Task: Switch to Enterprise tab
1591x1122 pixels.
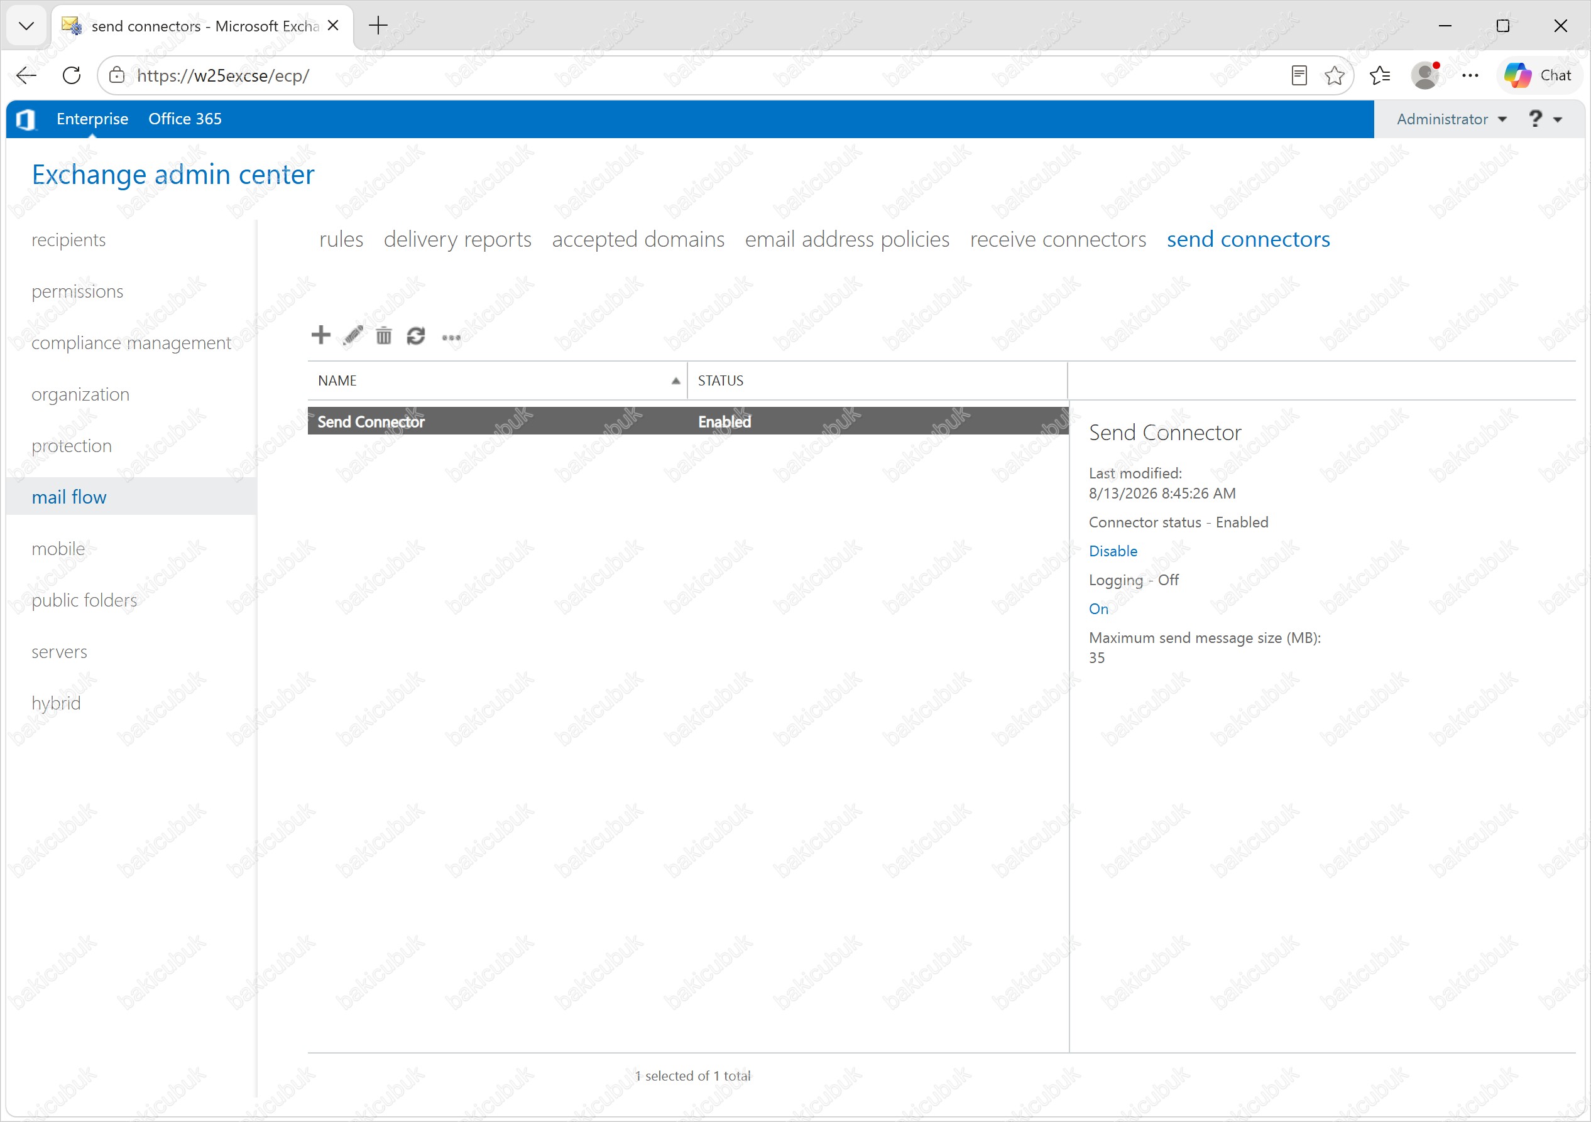Action: click(92, 119)
